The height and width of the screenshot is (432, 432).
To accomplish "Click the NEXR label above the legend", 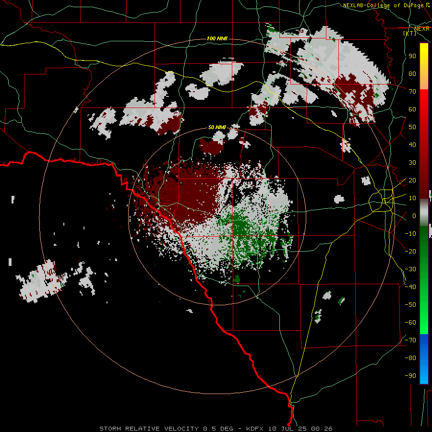I will pyautogui.click(x=422, y=29).
